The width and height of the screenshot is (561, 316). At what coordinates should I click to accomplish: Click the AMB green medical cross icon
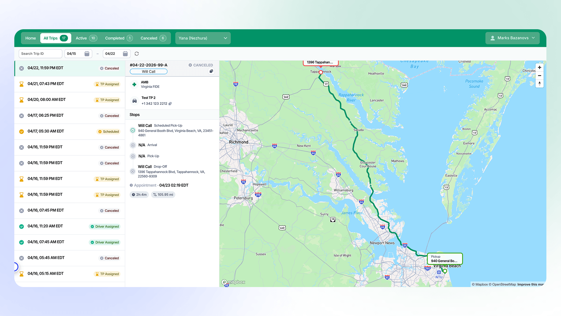[x=134, y=85]
